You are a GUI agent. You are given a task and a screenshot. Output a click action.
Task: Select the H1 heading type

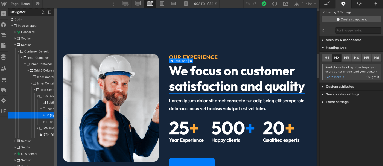point(326,58)
